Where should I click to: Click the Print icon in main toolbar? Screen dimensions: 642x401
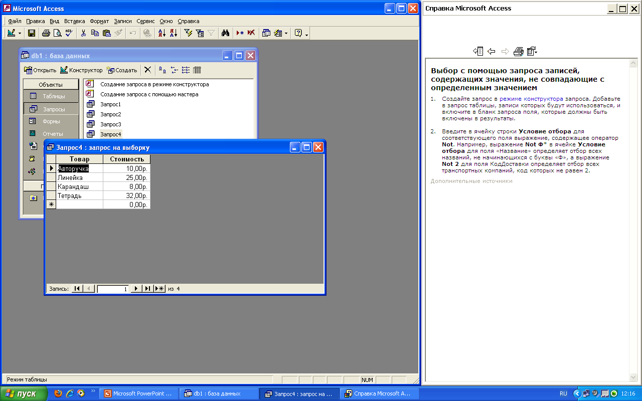click(46, 33)
